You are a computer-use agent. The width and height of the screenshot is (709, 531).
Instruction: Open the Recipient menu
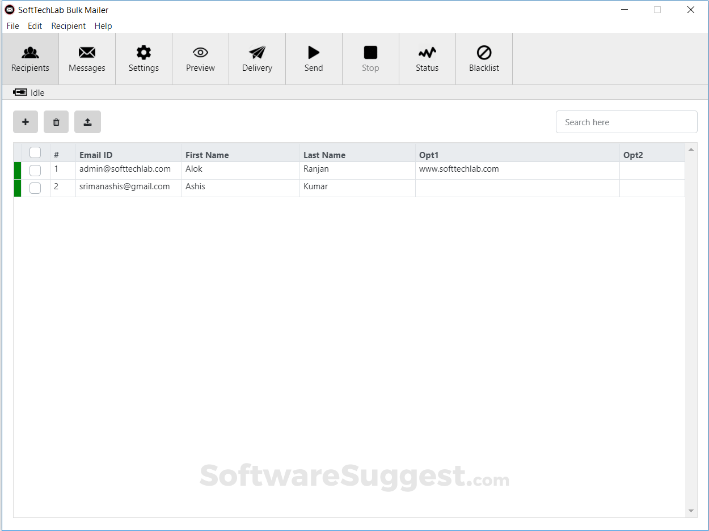tap(68, 26)
